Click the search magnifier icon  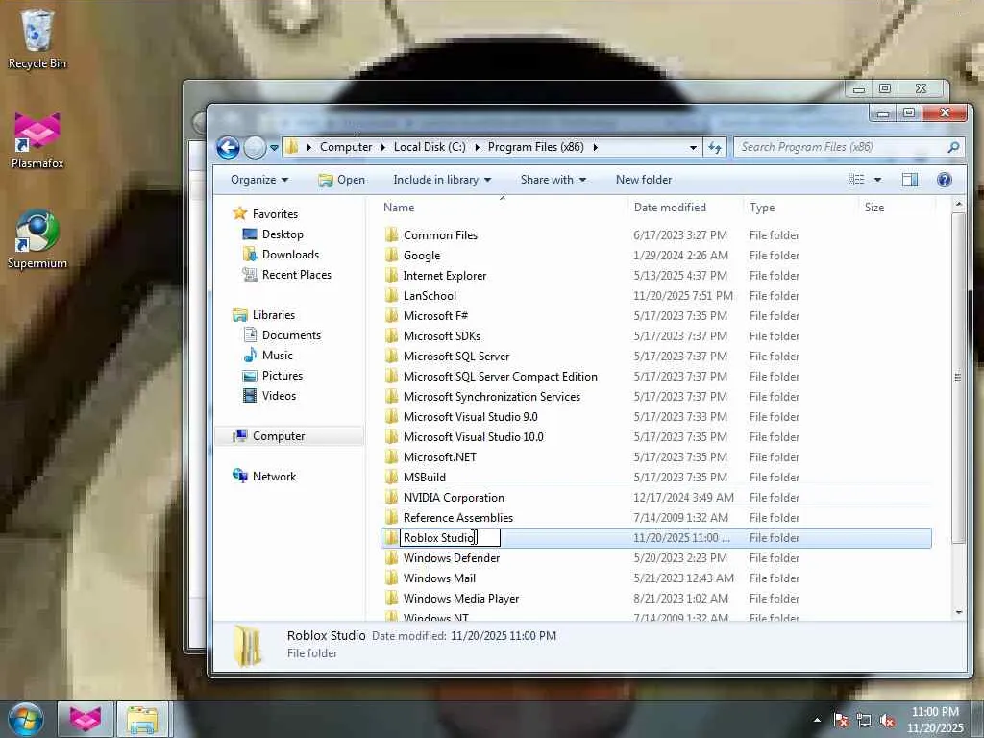(953, 147)
